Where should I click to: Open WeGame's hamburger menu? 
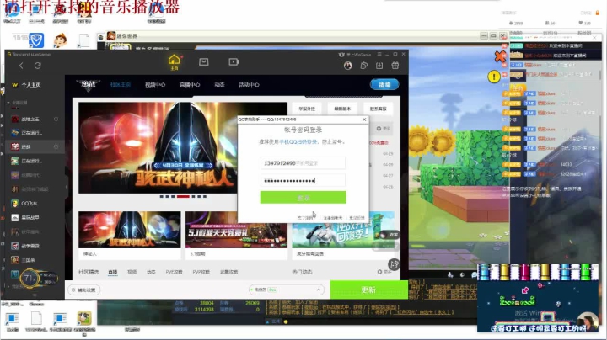[x=379, y=55]
